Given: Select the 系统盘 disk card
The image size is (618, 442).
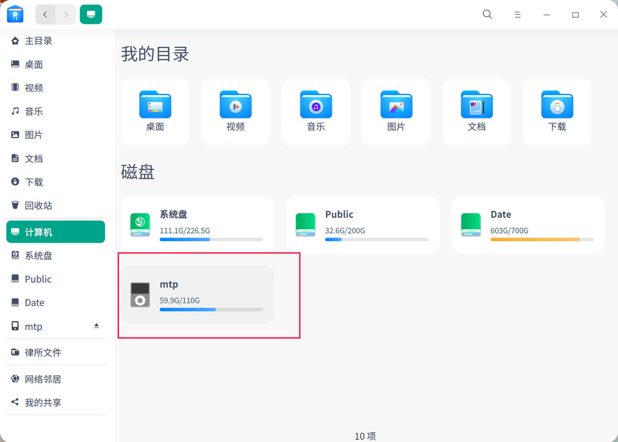Looking at the screenshot, I should [x=198, y=225].
